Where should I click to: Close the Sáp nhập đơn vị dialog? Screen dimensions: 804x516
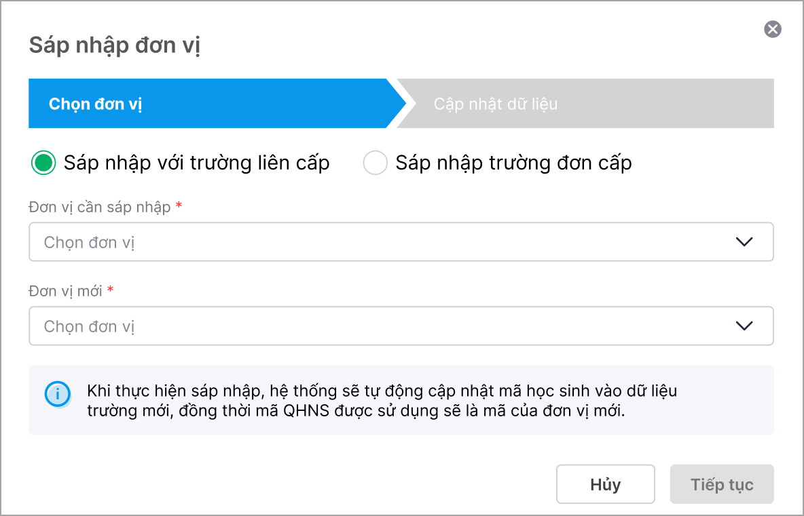pos(772,29)
